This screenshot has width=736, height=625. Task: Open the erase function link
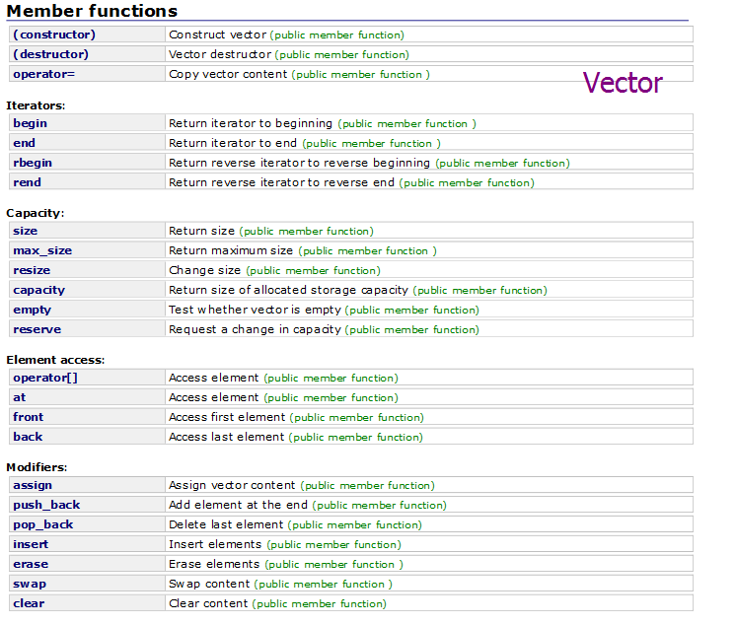tap(31, 564)
